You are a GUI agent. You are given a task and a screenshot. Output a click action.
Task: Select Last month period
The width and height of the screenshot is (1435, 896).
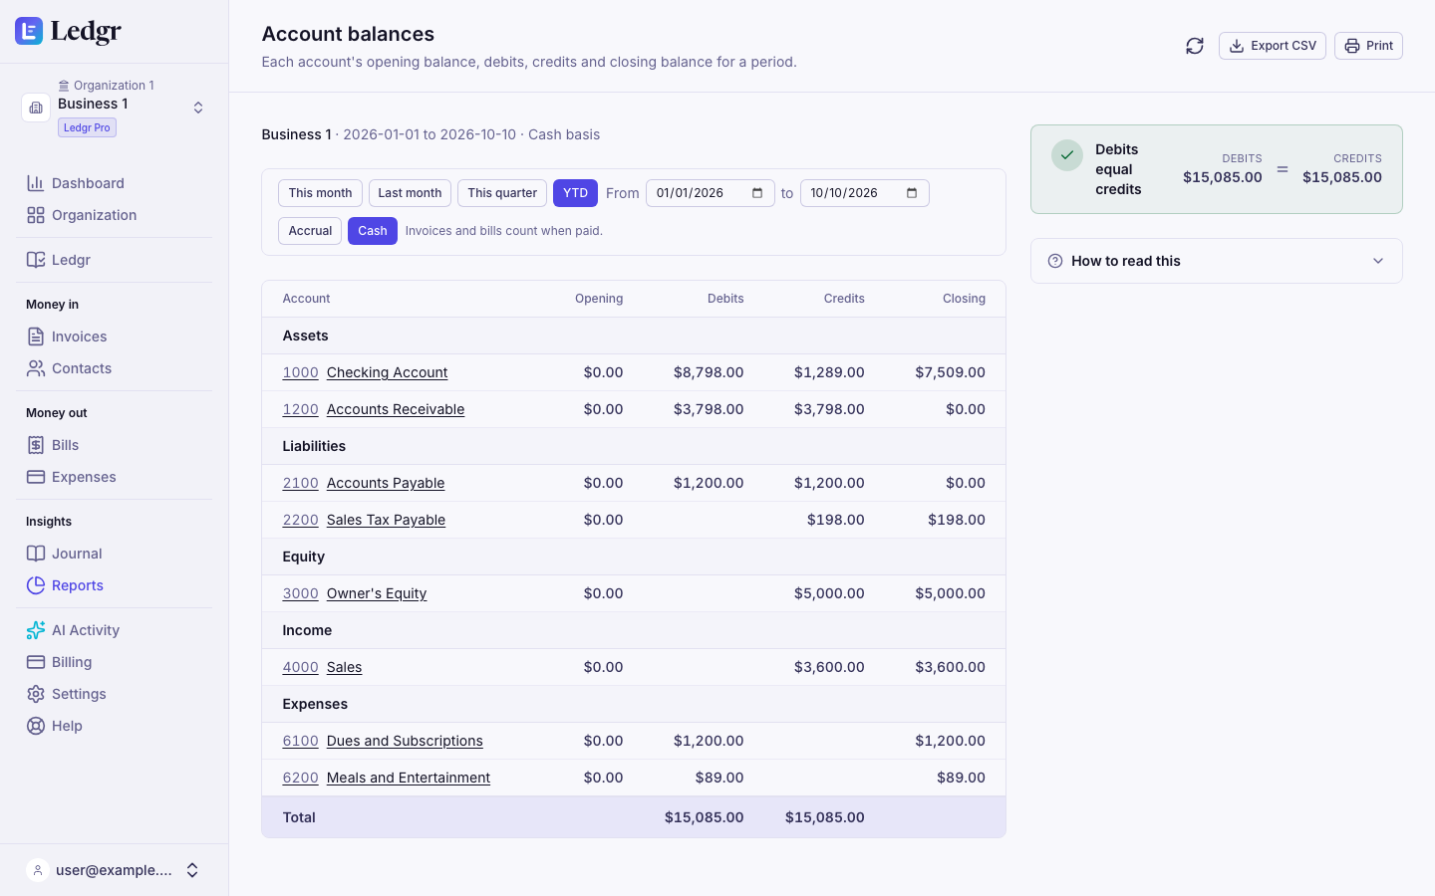pos(410,193)
